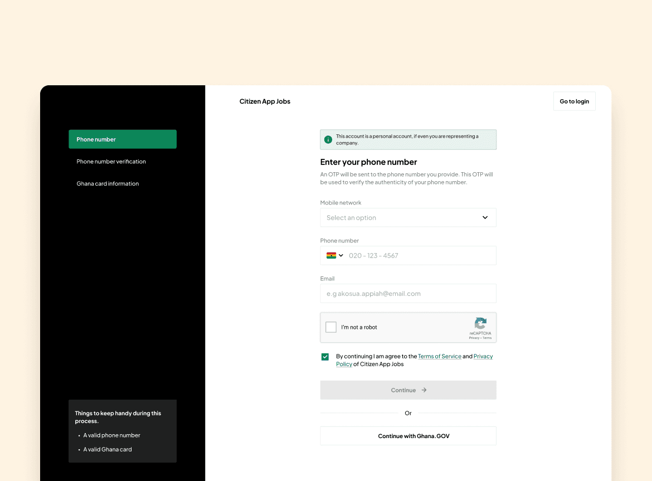
Task: Open the Privacy Policy link
Action: point(483,356)
